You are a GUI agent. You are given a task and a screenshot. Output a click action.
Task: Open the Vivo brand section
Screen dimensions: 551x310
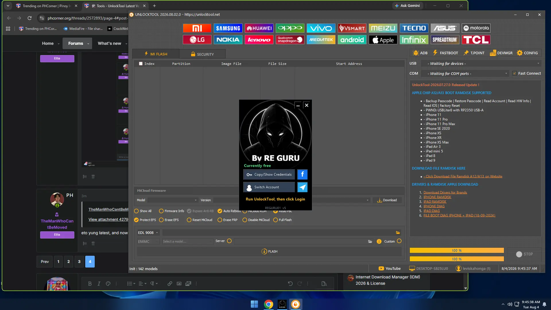[321, 28]
